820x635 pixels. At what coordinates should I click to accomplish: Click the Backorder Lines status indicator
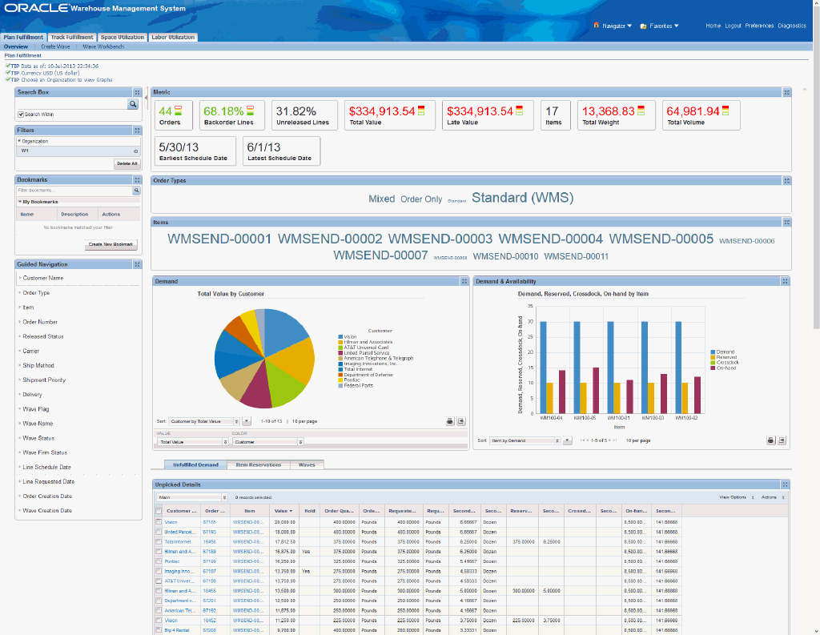coord(250,111)
